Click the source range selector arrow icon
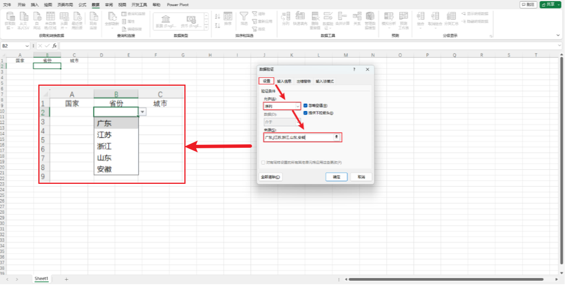The image size is (565, 287). click(337, 137)
